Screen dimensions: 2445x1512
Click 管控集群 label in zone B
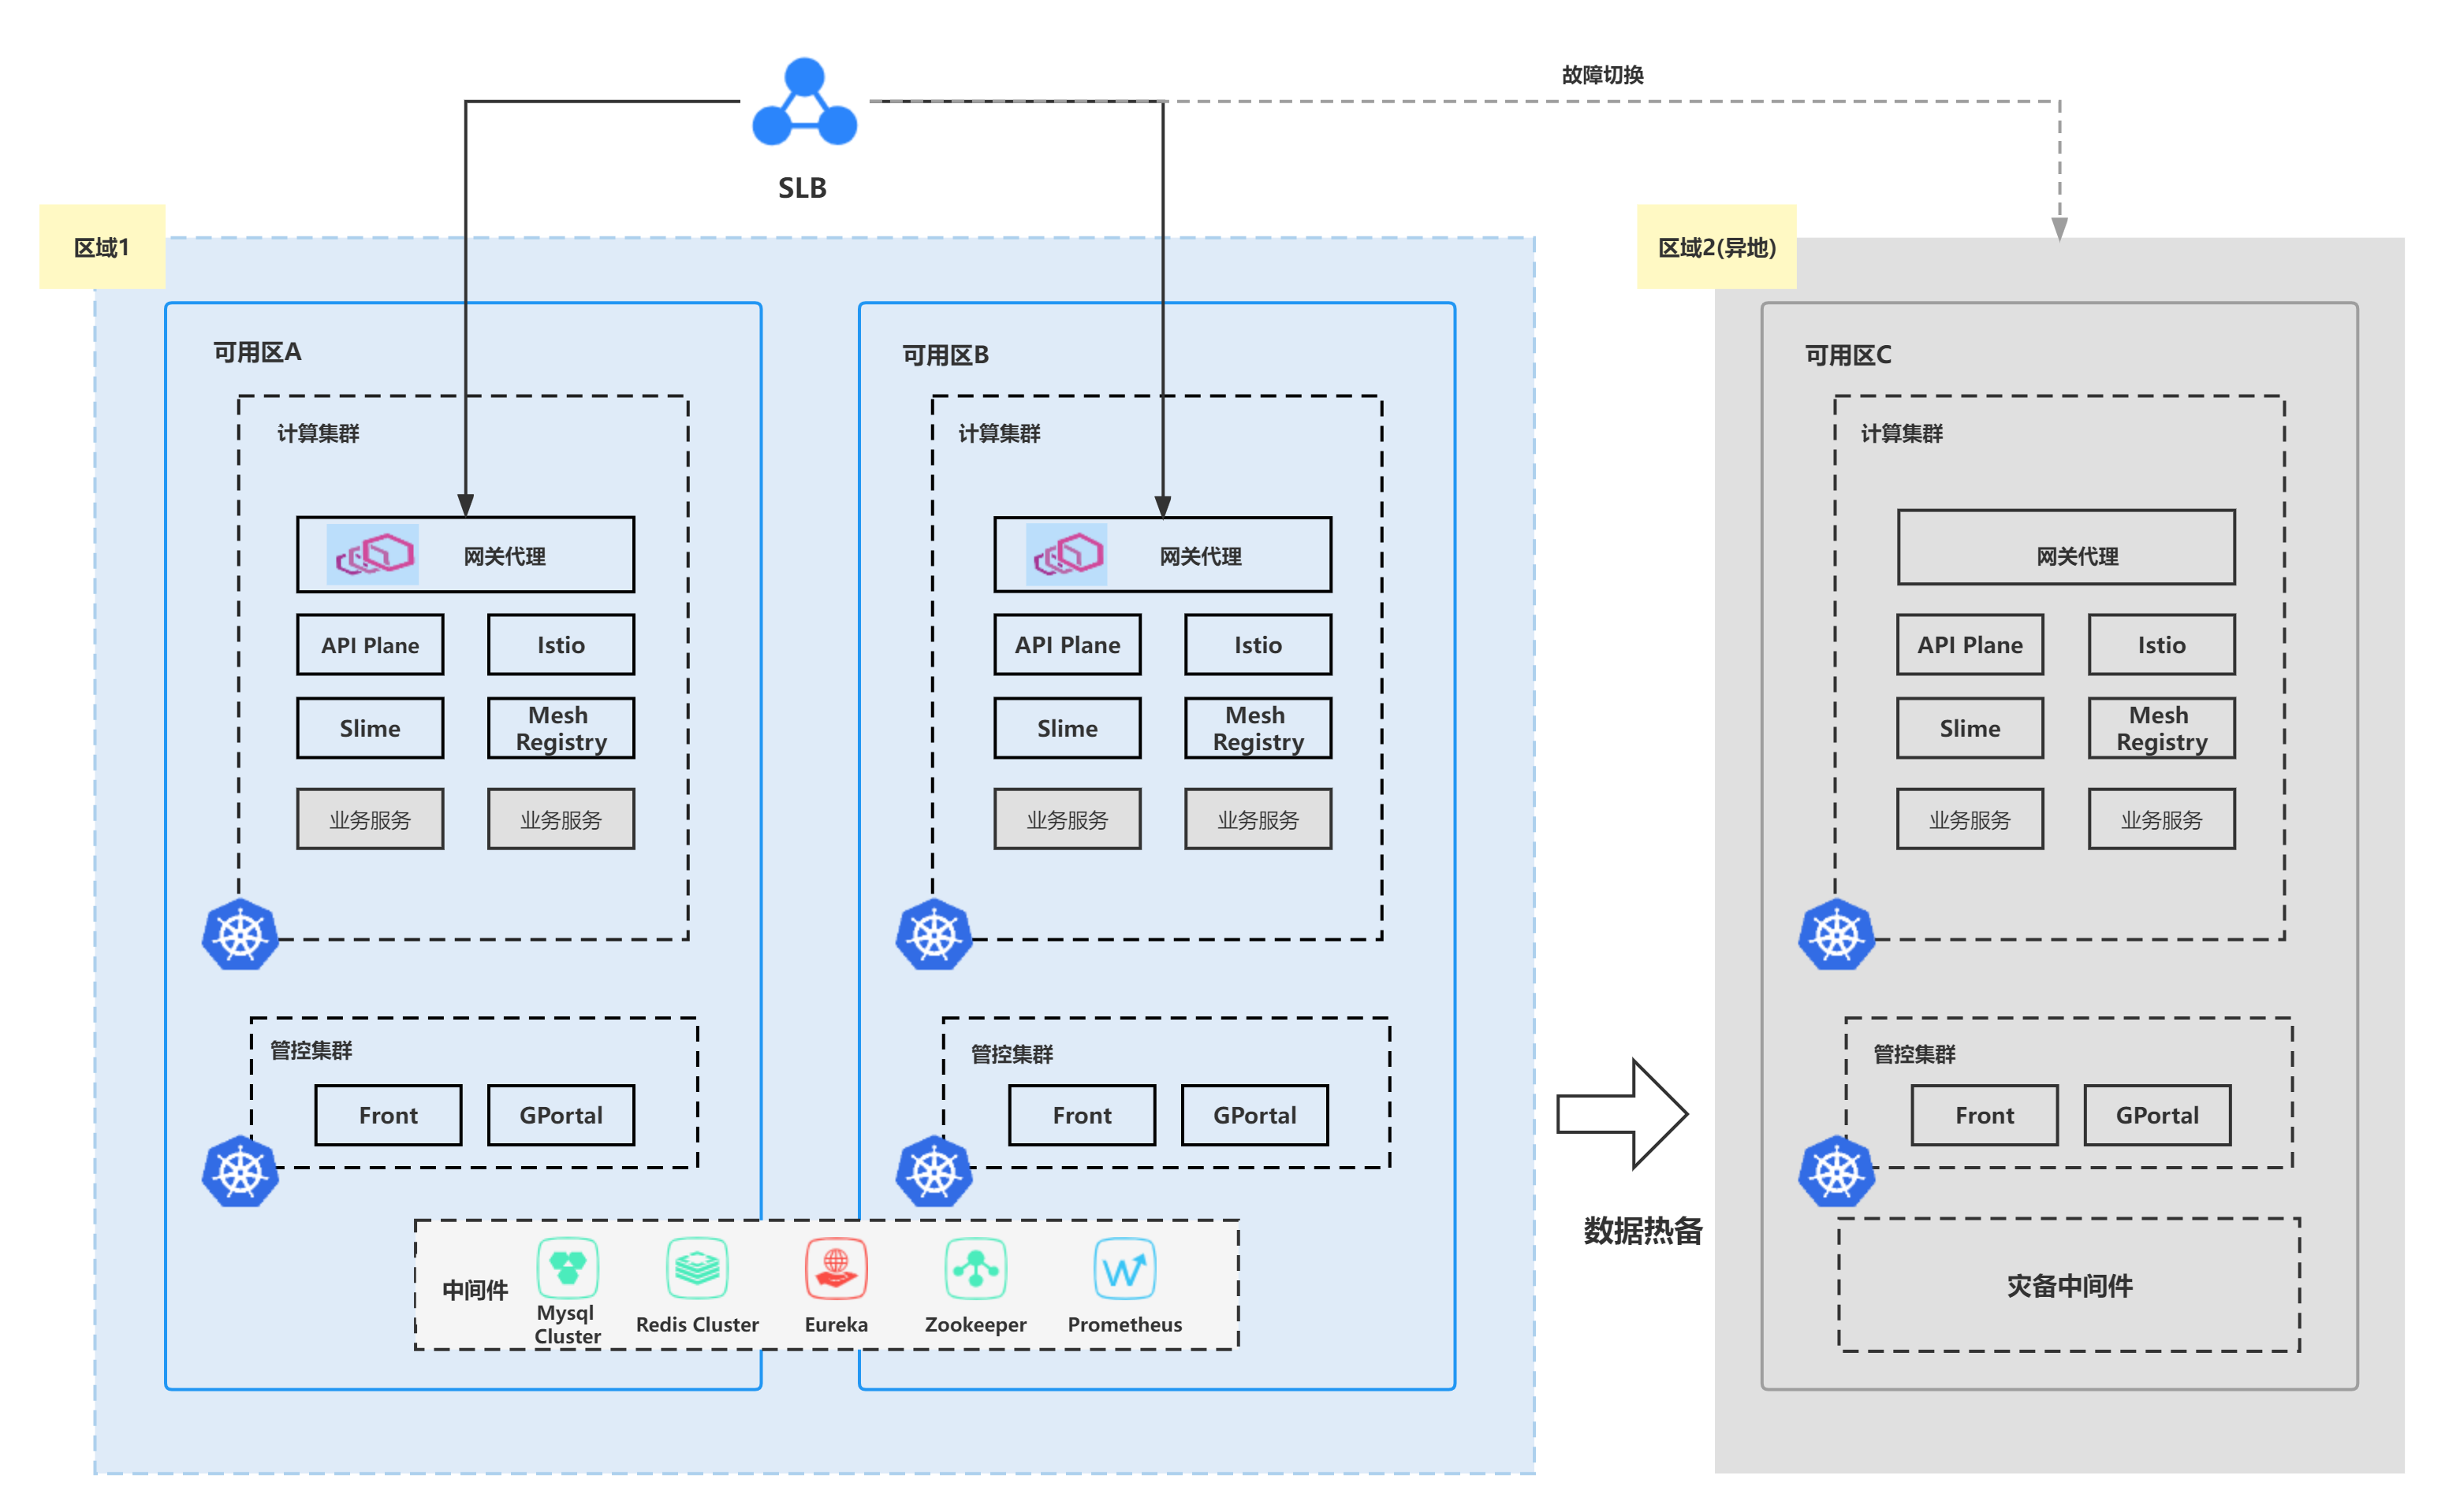tap(1012, 1054)
